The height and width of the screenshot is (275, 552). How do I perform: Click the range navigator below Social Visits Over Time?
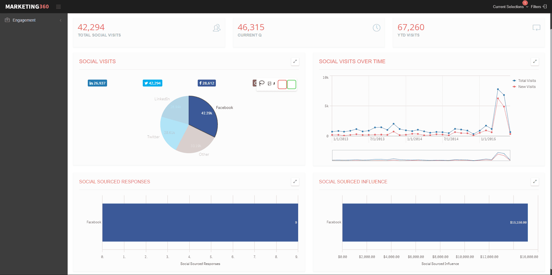[421, 155]
